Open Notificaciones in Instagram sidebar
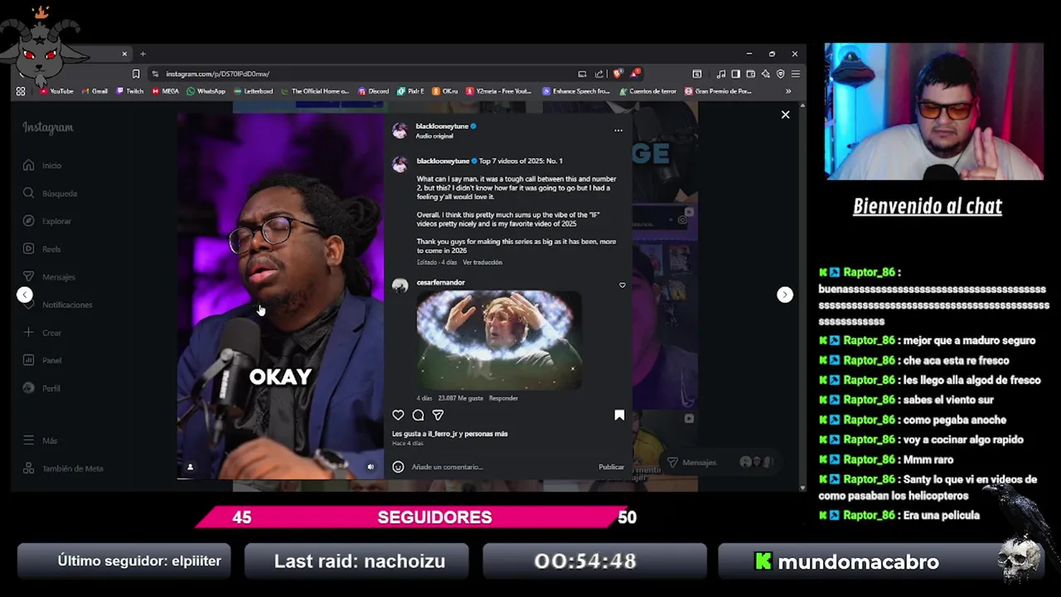1061x597 pixels. (x=57, y=304)
